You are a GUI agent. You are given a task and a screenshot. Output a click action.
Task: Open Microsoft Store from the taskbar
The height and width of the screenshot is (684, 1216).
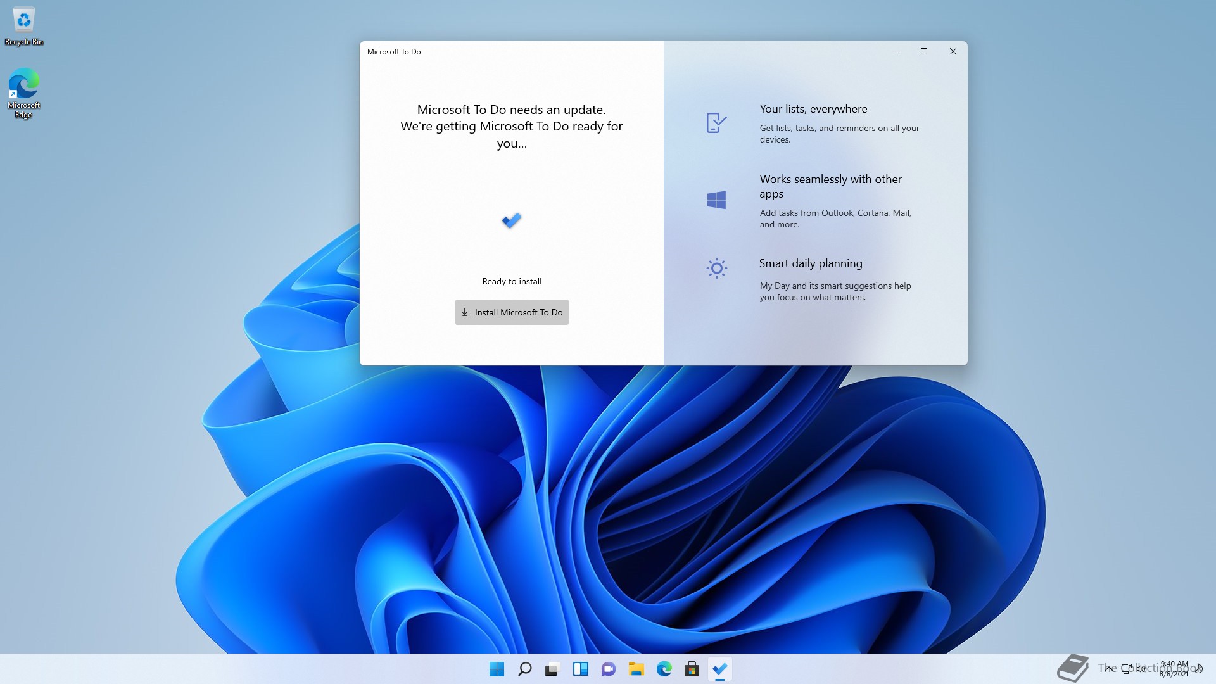(692, 669)
